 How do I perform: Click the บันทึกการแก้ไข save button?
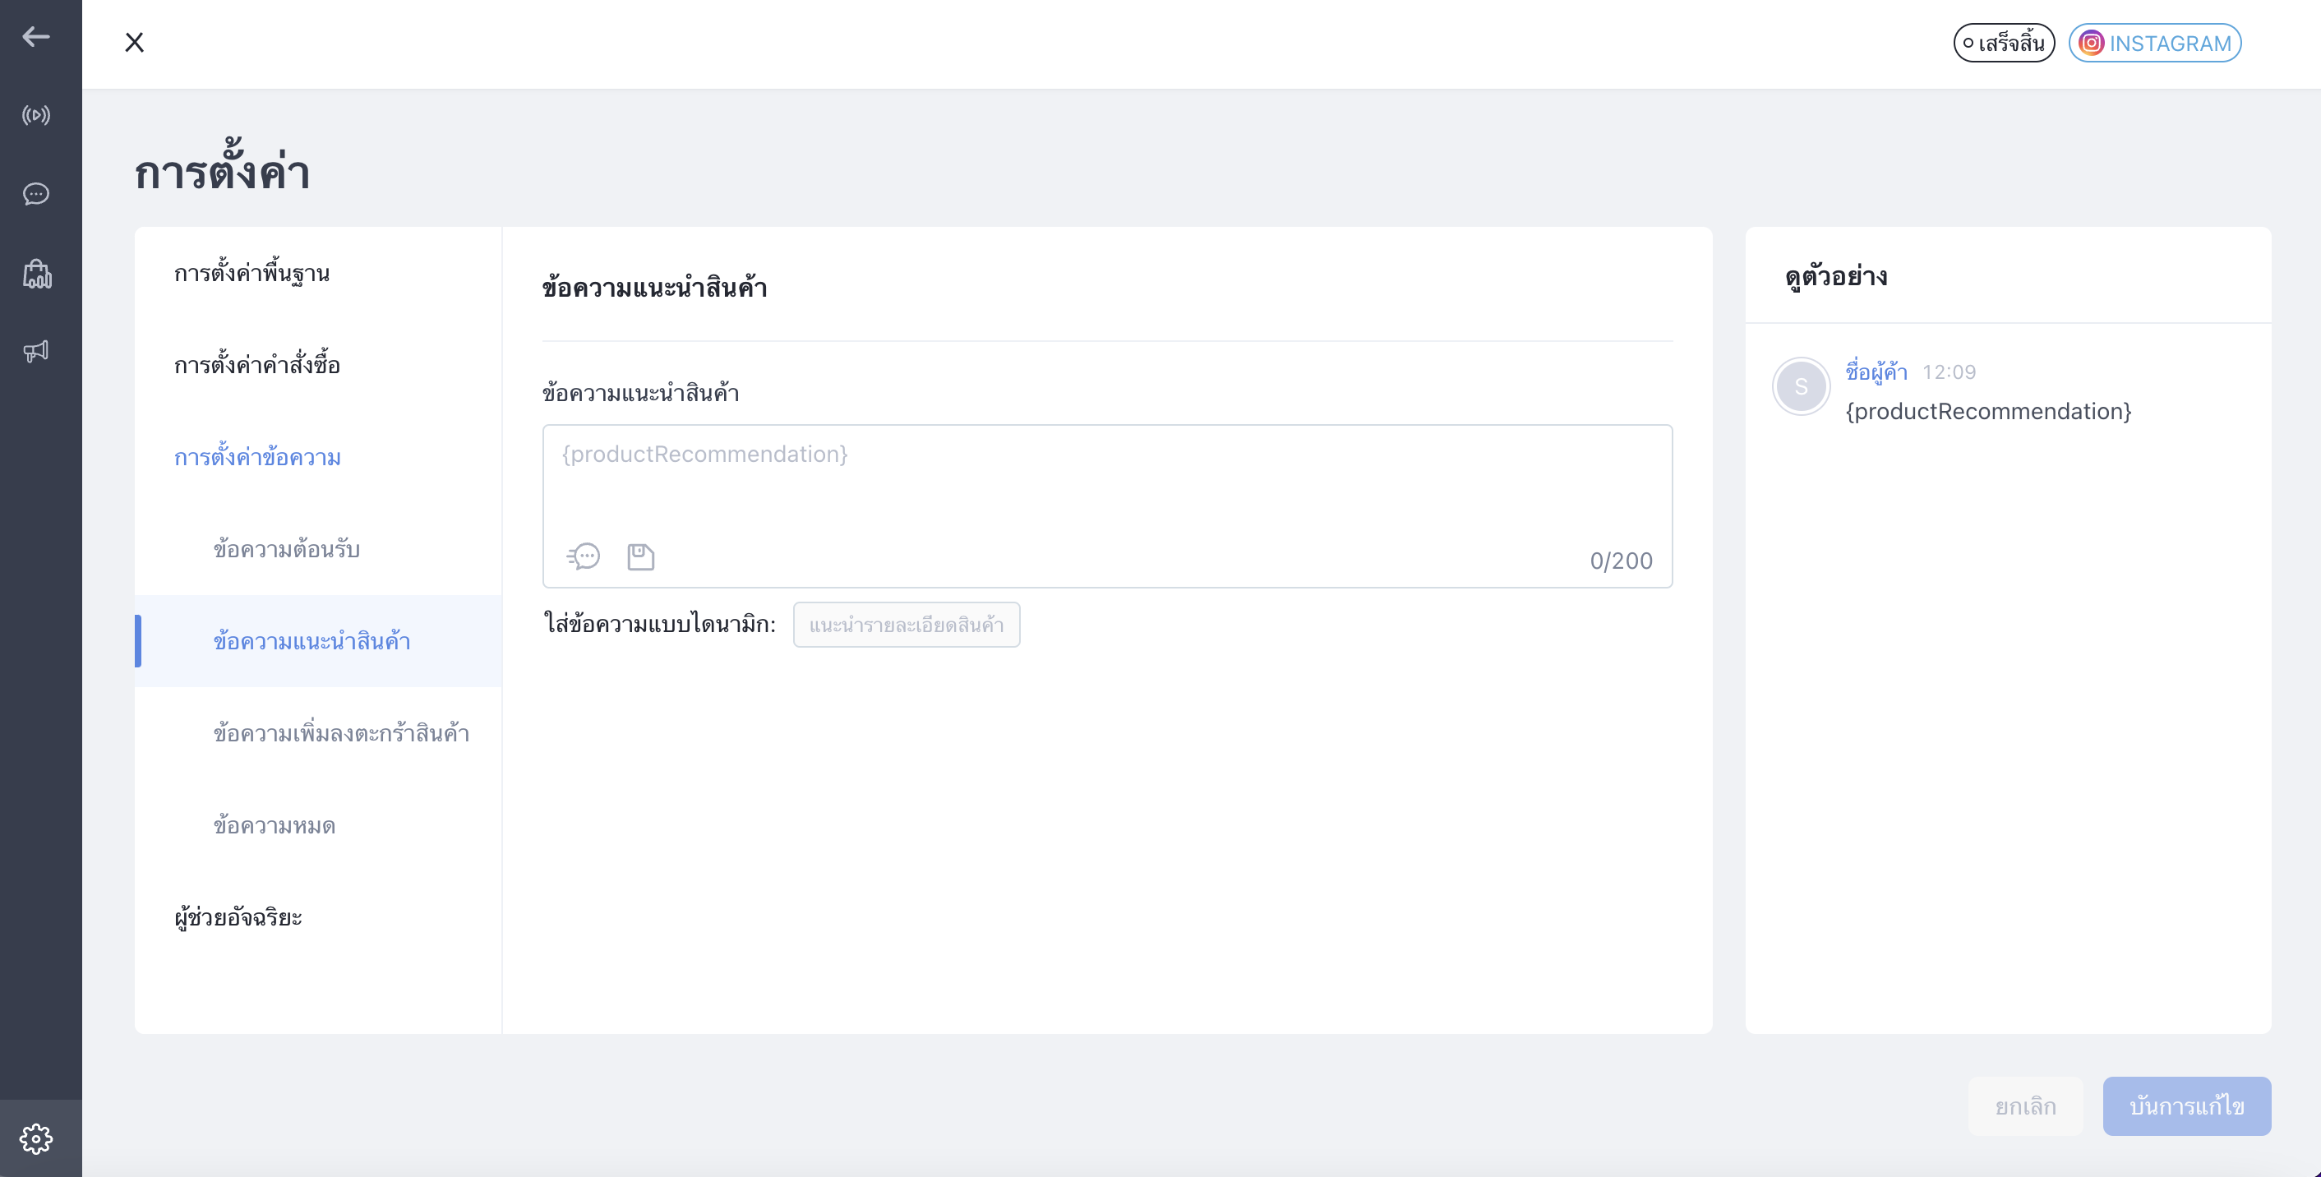click(2187, 1105)
